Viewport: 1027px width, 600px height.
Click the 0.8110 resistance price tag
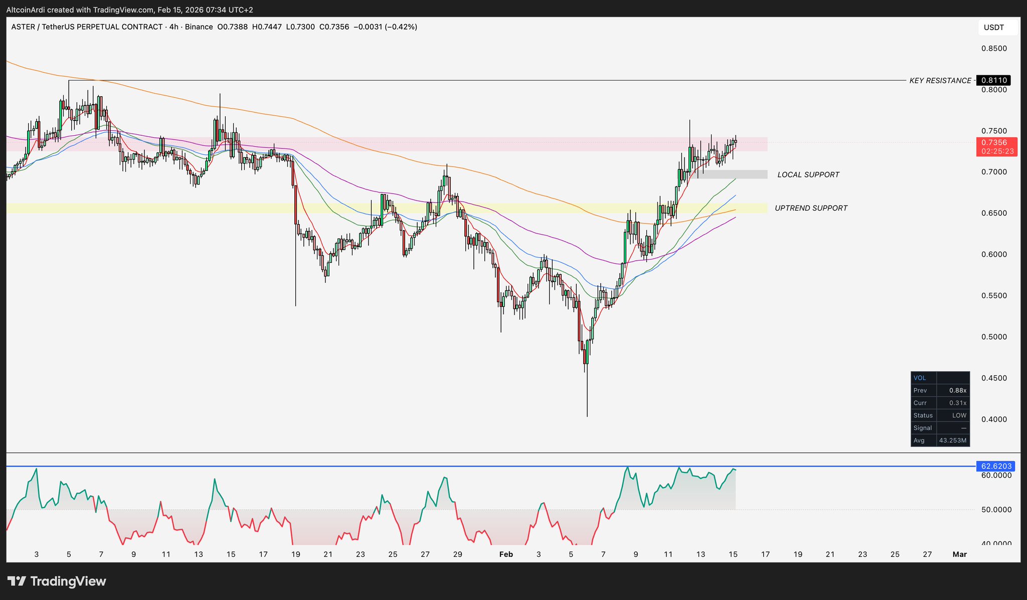click(993, 80)
